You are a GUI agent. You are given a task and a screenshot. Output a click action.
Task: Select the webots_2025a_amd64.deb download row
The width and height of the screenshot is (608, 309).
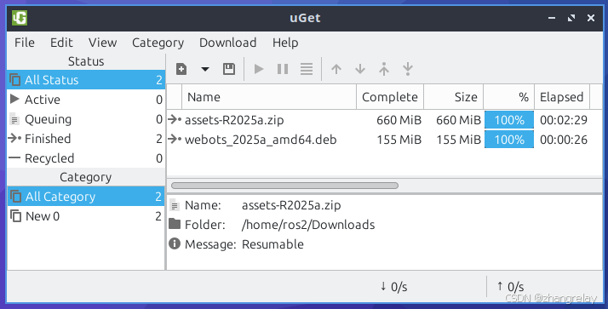point(384,140)
